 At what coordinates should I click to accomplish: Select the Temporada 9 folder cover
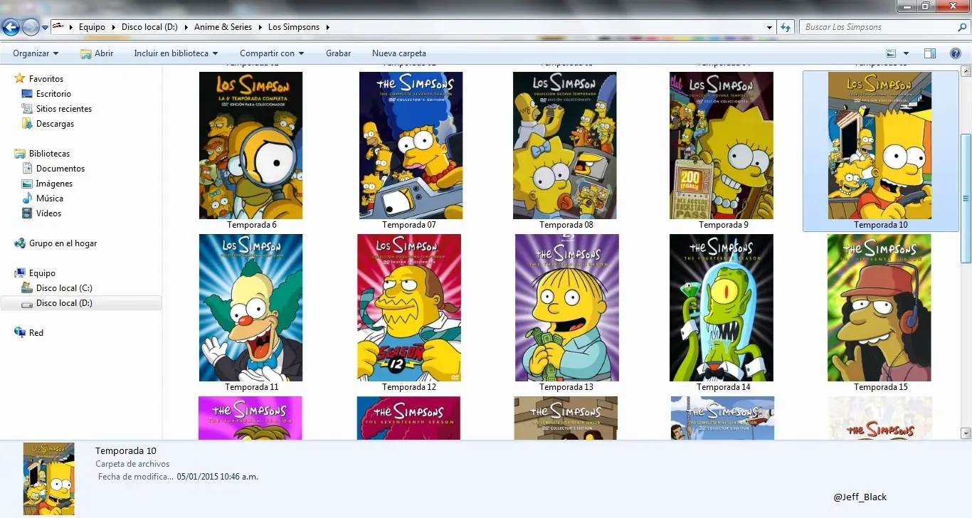(722, 145)
